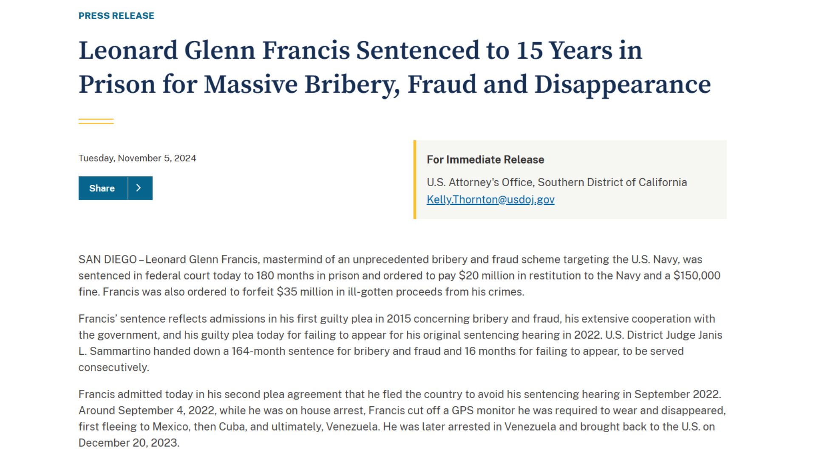Click the yellow bar beside the release box
The height and width of the screenshot is (459, 816).
415,180
